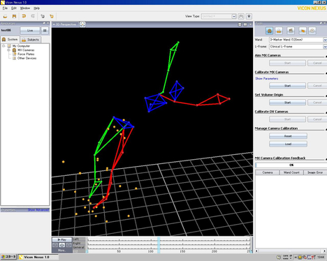Click the Camera column header
Screen dimensions: 327x261
point(268,172)
